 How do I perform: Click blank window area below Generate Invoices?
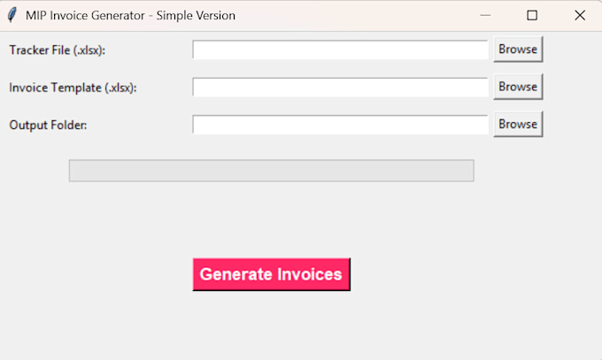click(x=272, y=326)
